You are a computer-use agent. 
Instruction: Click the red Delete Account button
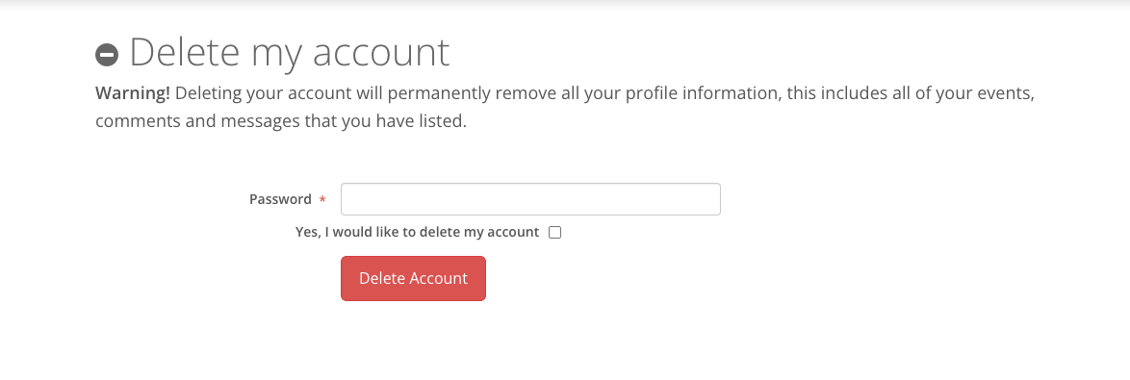pyautogui.click(x=413, y=279)
